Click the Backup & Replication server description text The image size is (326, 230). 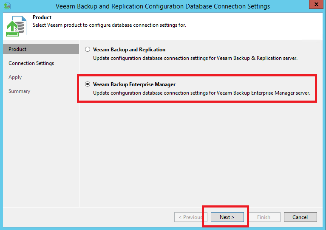point(195,58)
